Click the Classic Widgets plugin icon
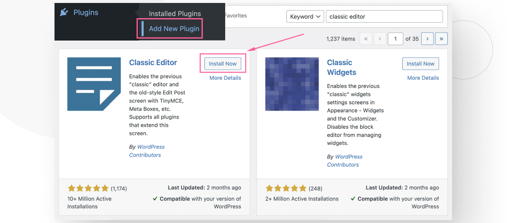The width and height of the screenshot is (507, 223). pyautogui.click(x=292, y=84)
